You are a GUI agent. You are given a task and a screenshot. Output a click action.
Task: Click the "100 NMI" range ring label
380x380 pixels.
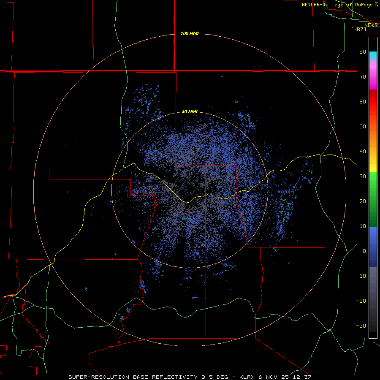click(190, 33)
